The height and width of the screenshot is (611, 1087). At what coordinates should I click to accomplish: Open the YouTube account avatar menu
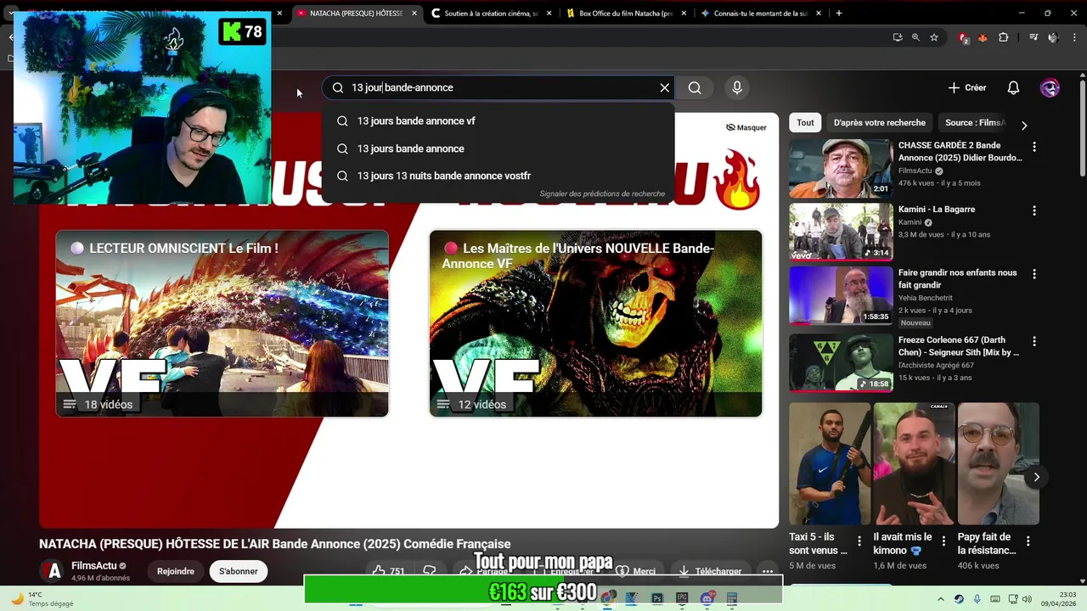[x=1050, y=87]
